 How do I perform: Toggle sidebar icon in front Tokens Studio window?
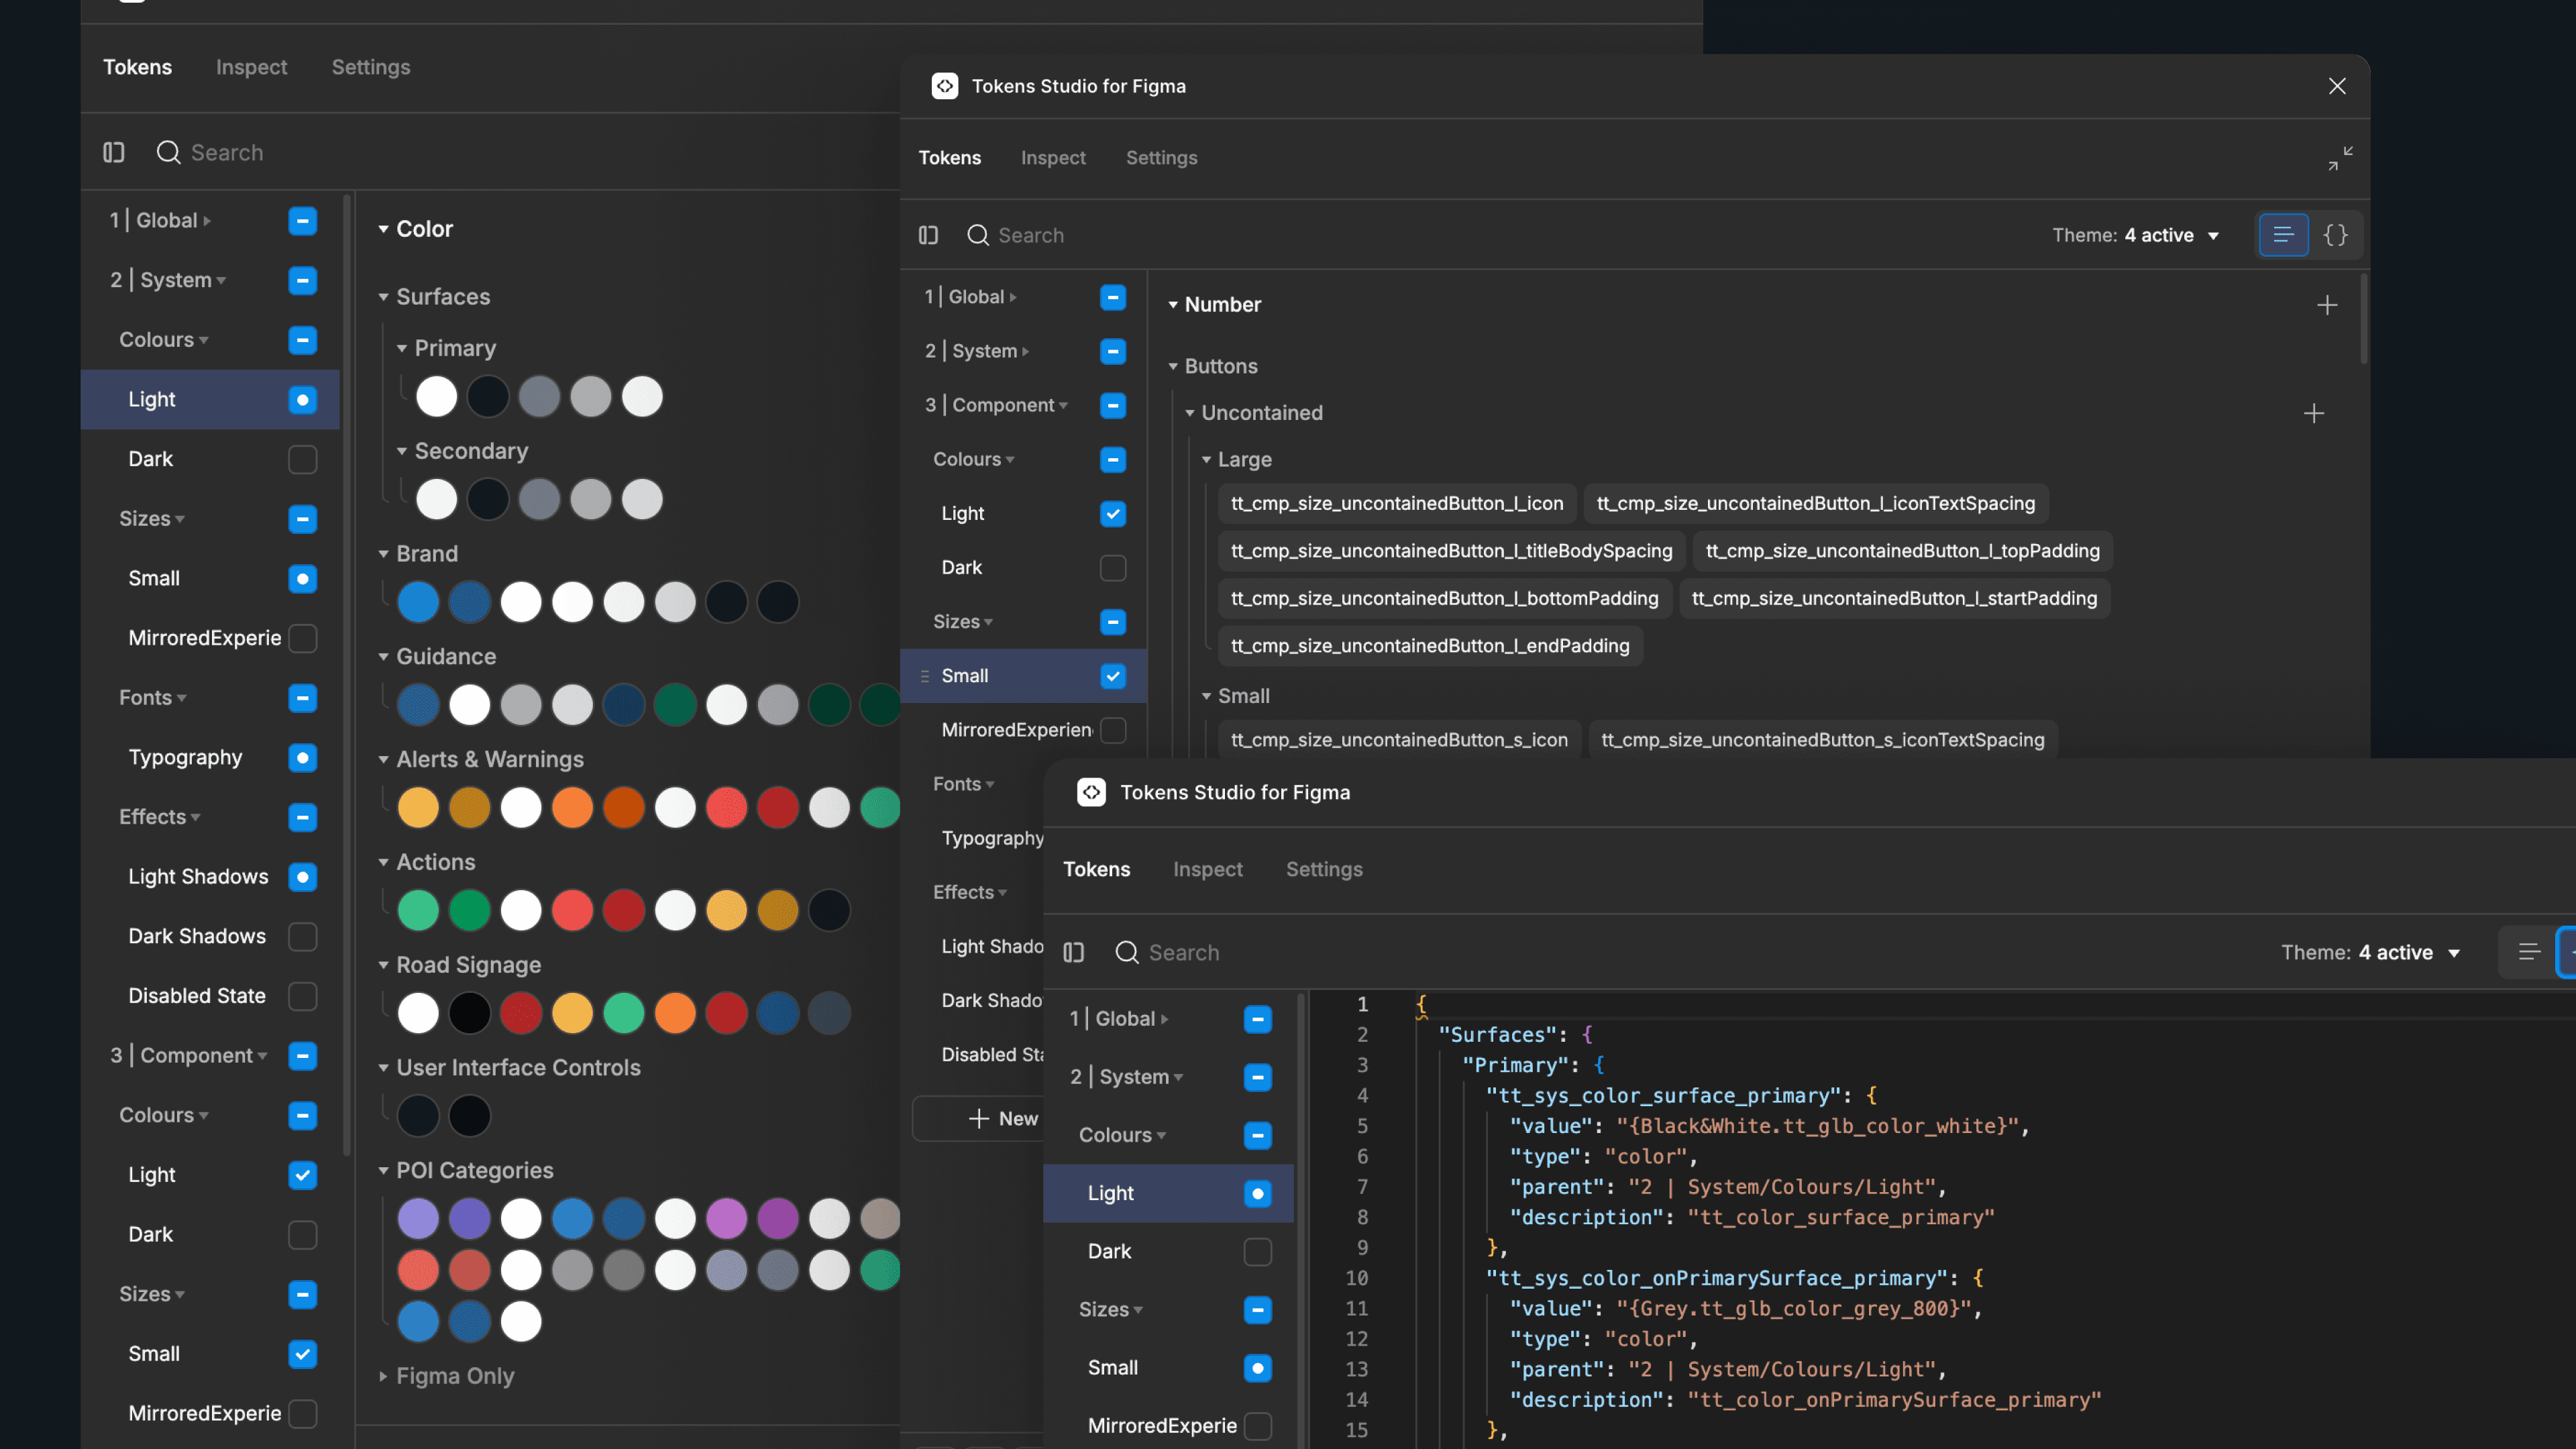(x=1074, y=952)
